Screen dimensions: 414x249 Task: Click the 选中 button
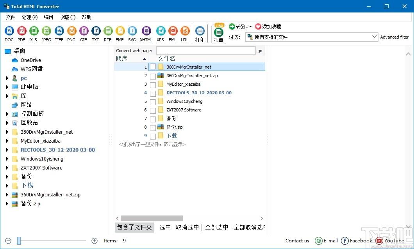(165, 227)
